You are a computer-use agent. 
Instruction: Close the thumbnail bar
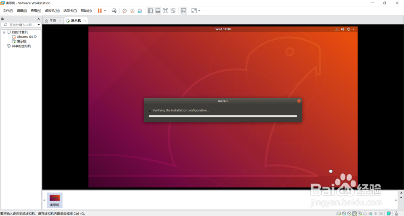[x=401, y=193]
